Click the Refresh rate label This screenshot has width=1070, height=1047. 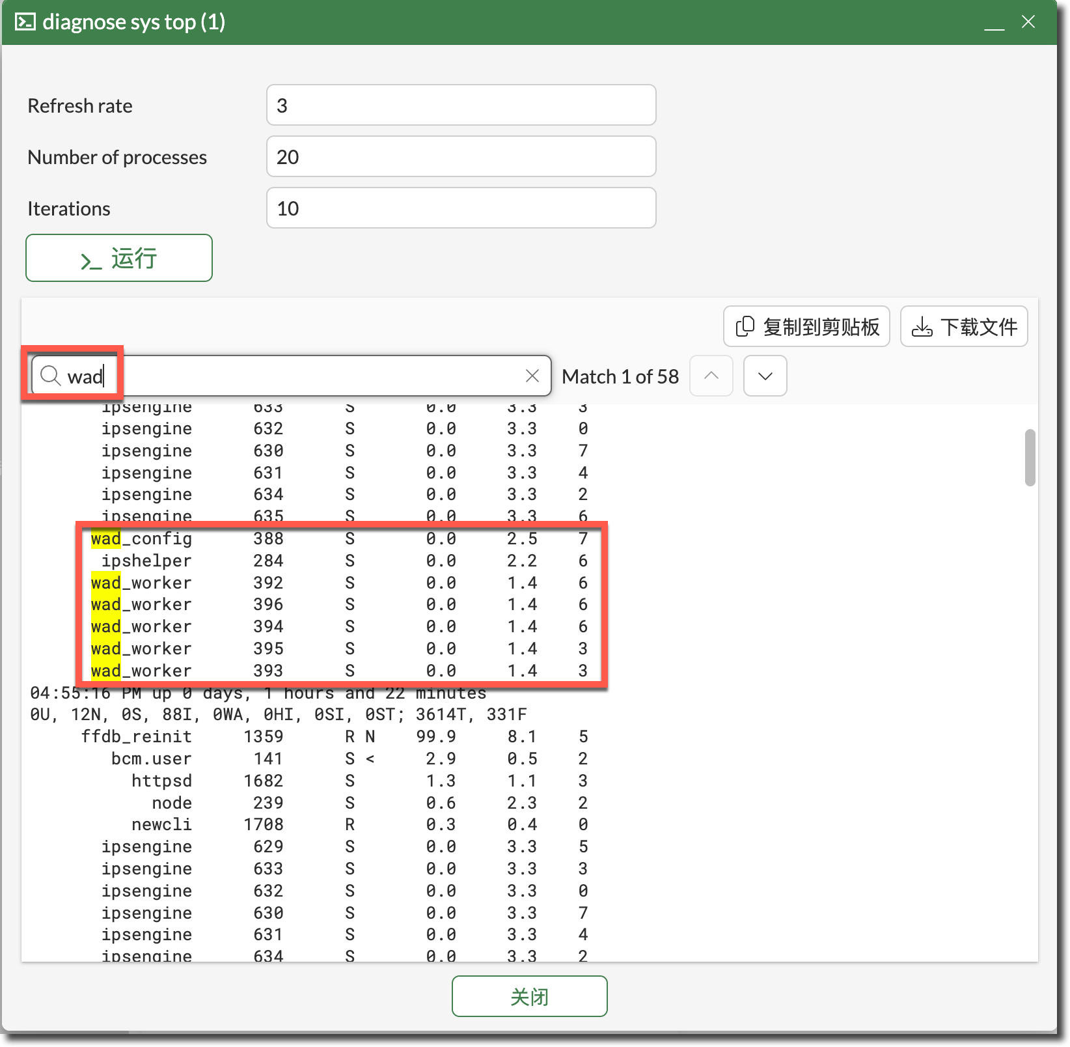pyautogui.click(x=80, y=105)
